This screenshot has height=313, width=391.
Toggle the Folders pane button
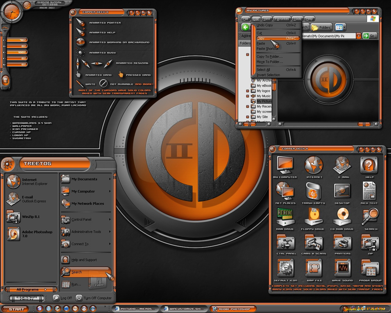(x=321, y=28)
